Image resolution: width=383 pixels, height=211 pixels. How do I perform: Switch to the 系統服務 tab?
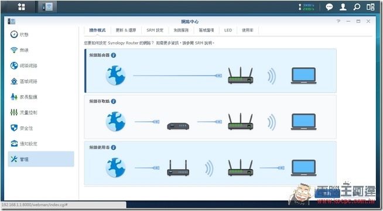(x=181, y=30)
